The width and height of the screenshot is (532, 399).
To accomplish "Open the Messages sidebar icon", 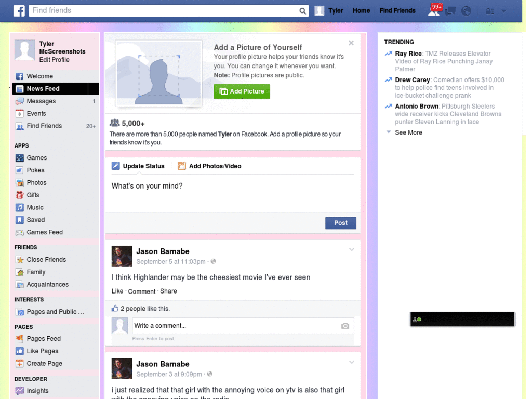I will point(20,101).
